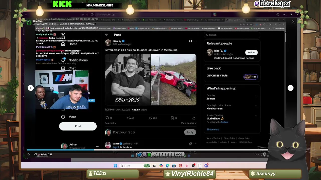Screen dimensions: 321x180
Task: Open the help question-mark icon
Action: (x=278, y=14)
